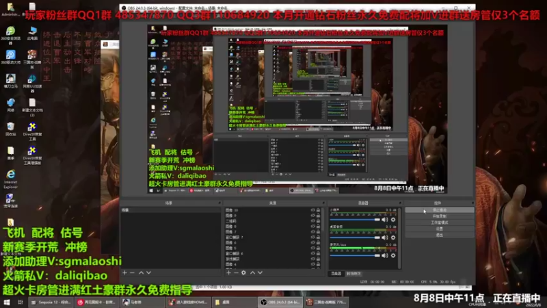Open the 桌面音频 channel gear settings
Image resolution: width=547 pixels, height=308 pixels.
pos(393,238)
